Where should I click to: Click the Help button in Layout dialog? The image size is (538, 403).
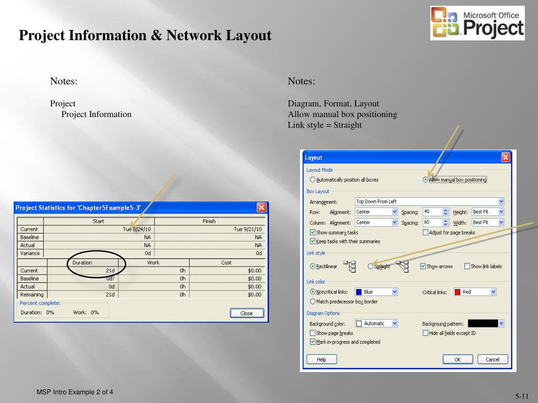322,359
